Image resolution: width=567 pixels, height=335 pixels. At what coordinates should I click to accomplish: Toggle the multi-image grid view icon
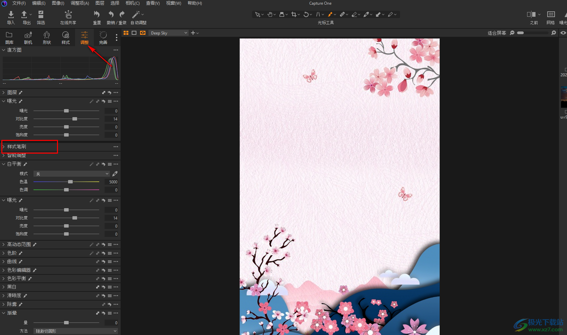pyautogui.click(x=126, y=33)
